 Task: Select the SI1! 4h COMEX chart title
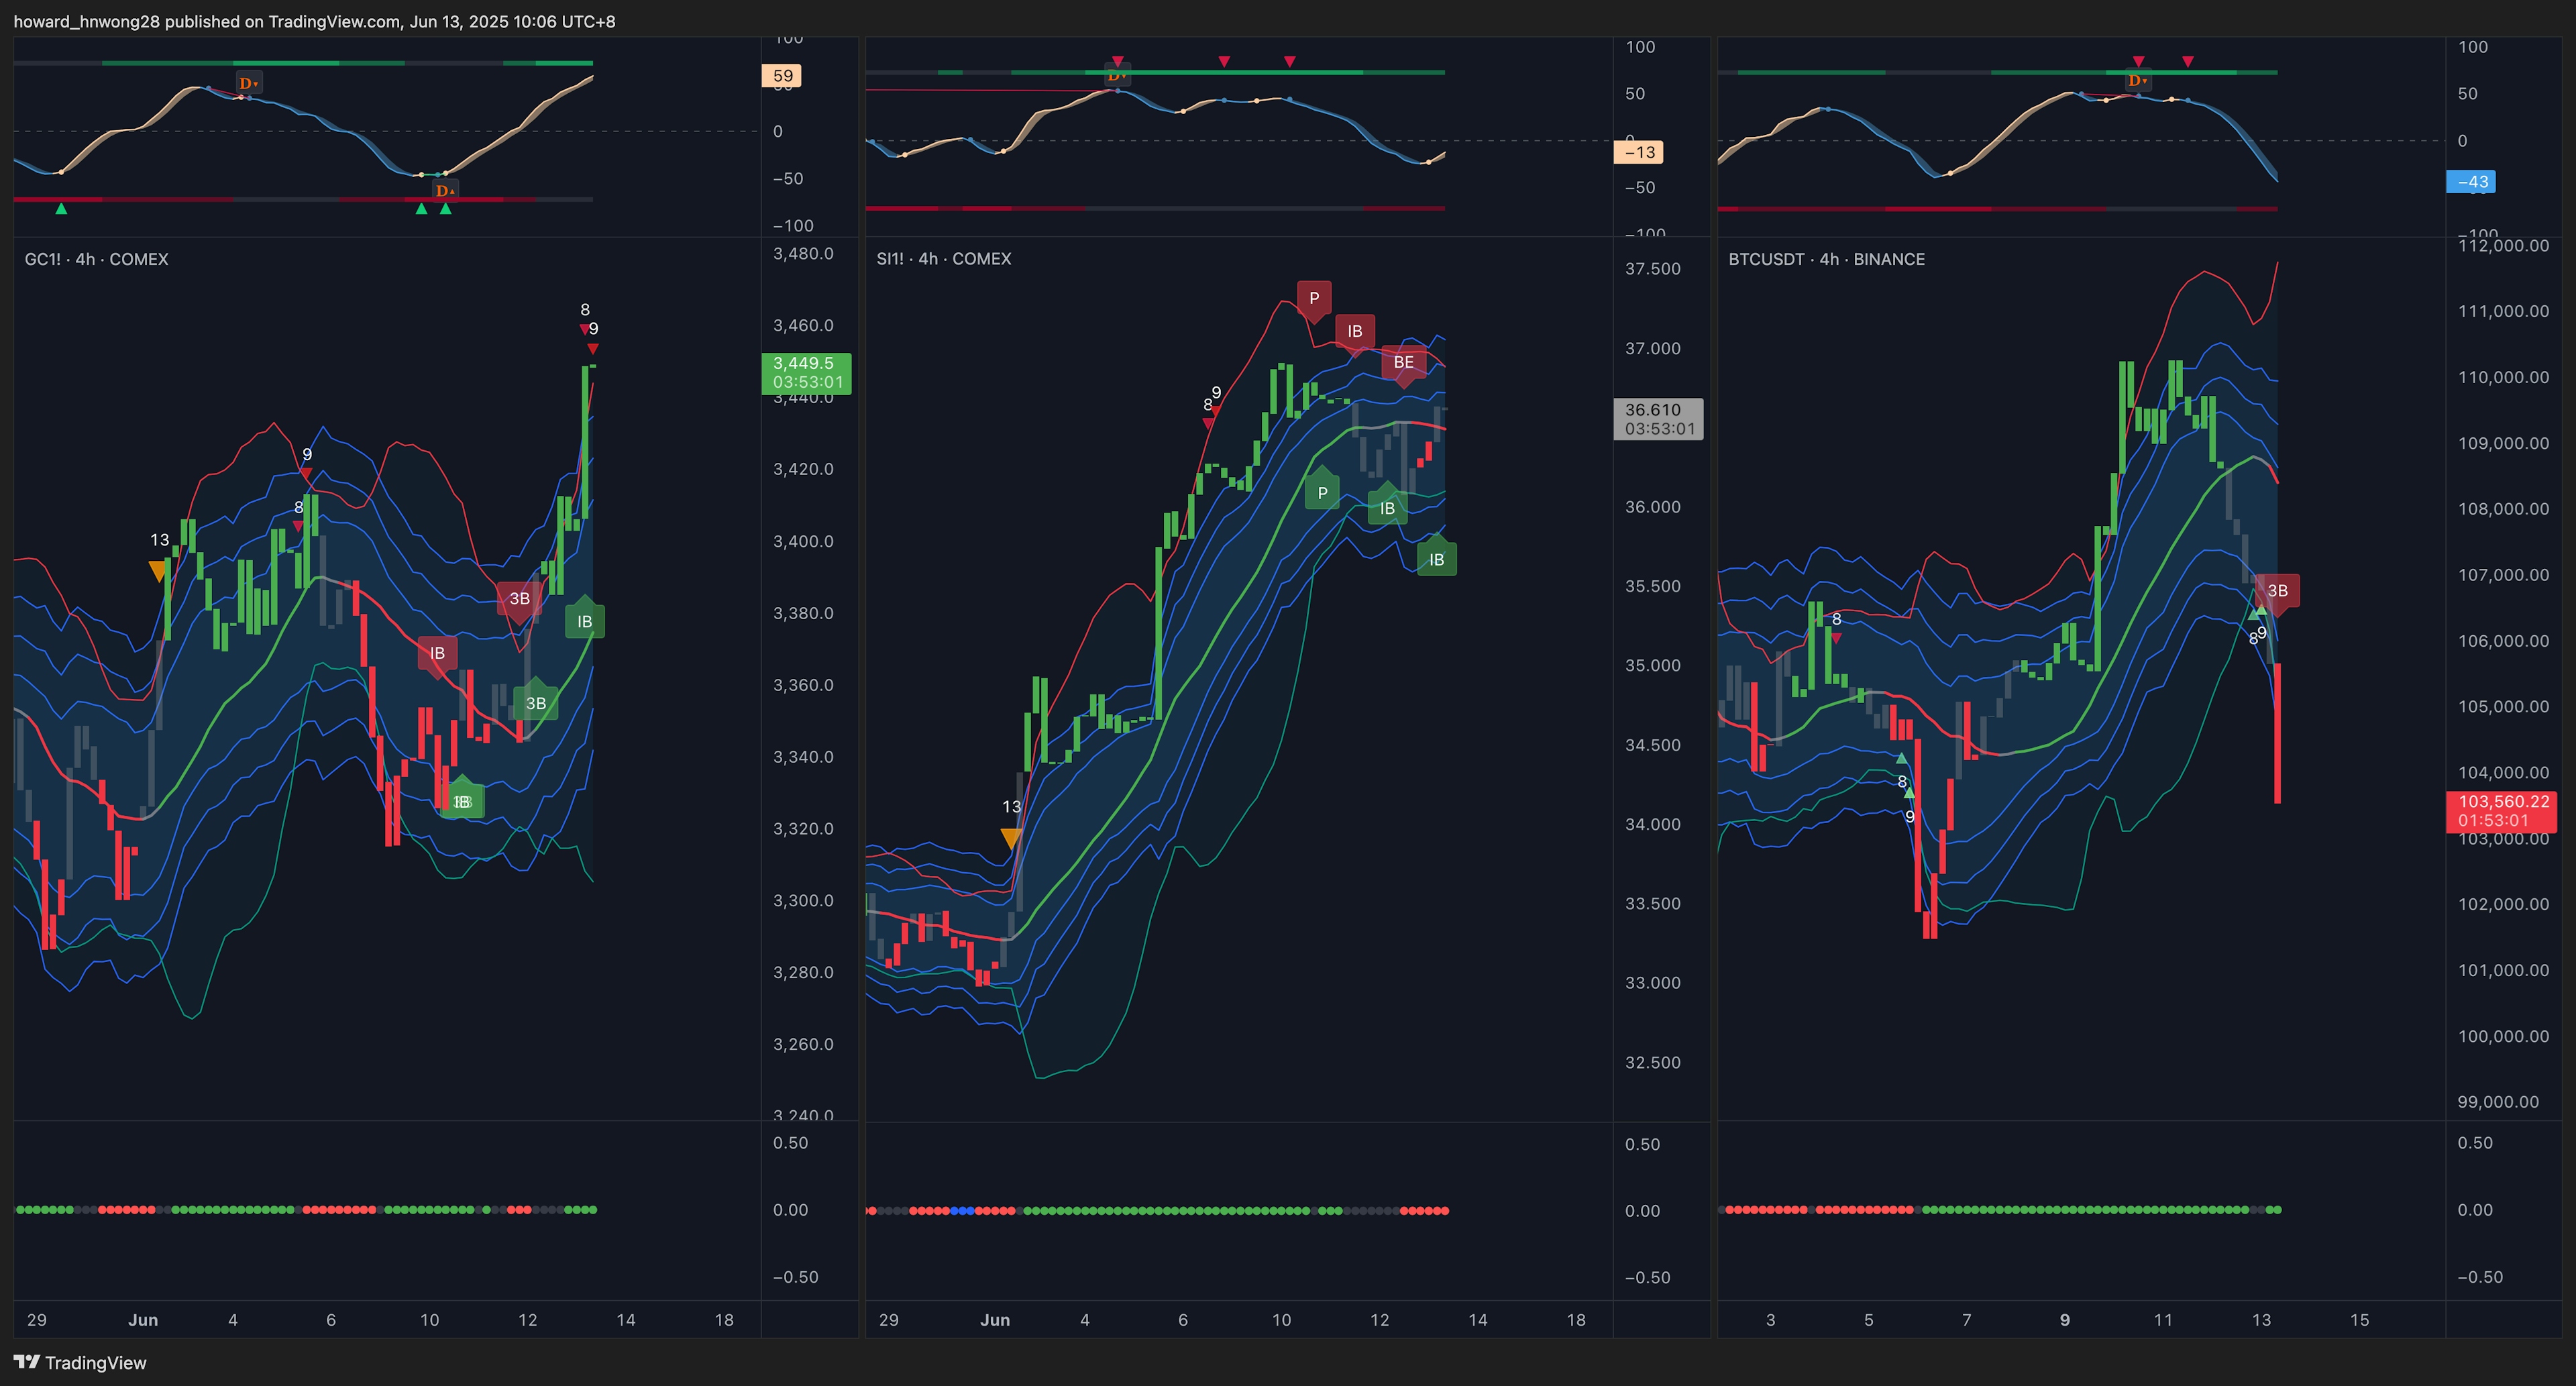(x=943, y=259)
